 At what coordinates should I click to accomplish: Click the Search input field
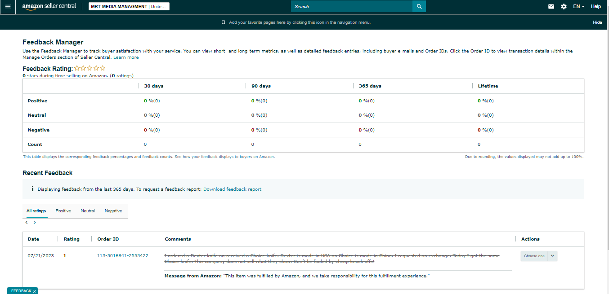[352, 6]
